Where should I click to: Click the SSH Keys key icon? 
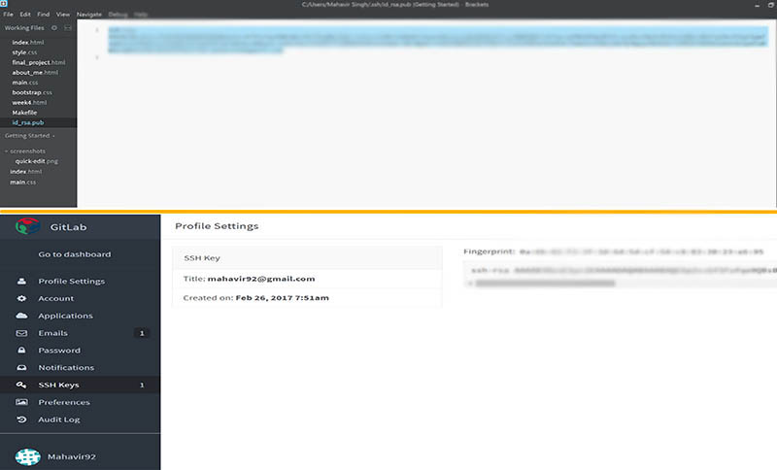[21, 385]
